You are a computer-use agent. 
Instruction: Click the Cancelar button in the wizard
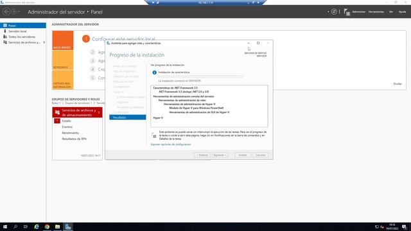260,155
